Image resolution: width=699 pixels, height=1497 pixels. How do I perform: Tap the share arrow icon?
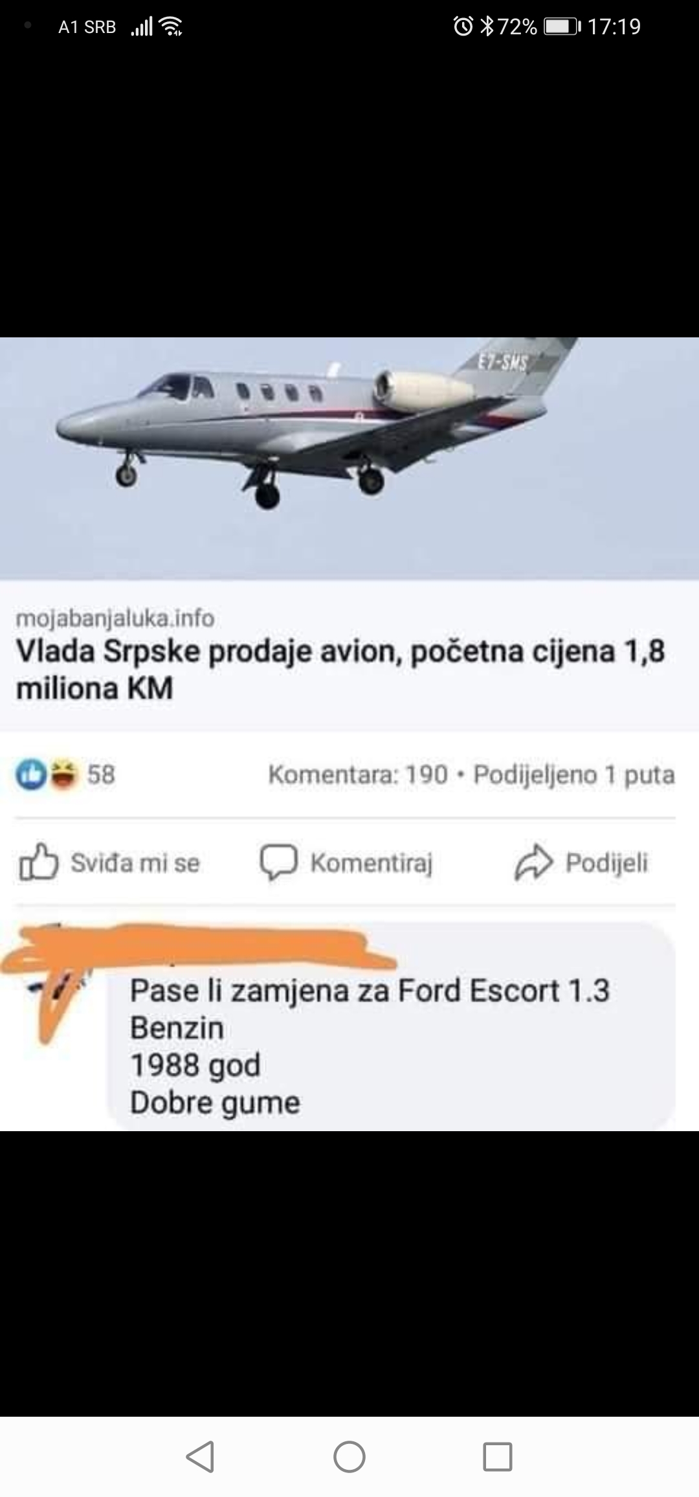[x=534, y=862]
